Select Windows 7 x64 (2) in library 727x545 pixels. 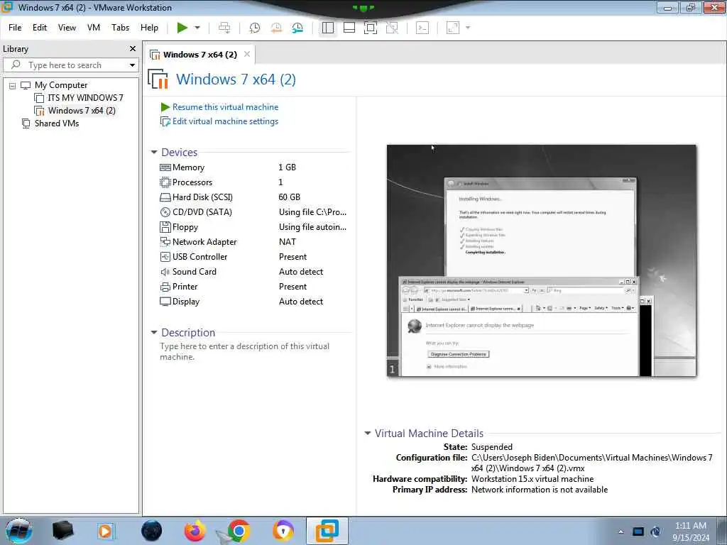[x=82, y=111]
